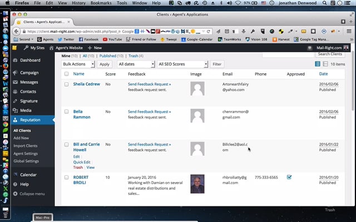Open Sheila Cedrew's client name link
The height and width of the screenshot is (222, 356).
coord(87,84)
